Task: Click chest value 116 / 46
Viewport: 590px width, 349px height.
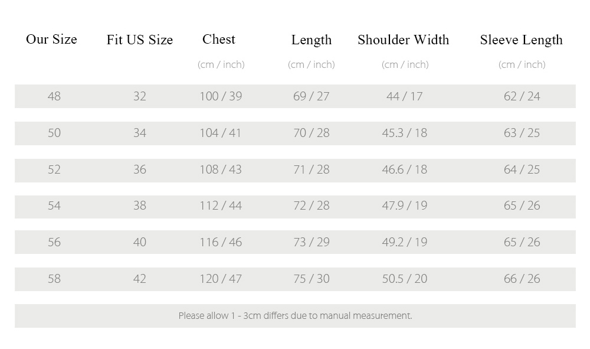Action: (x=221, y=242)
